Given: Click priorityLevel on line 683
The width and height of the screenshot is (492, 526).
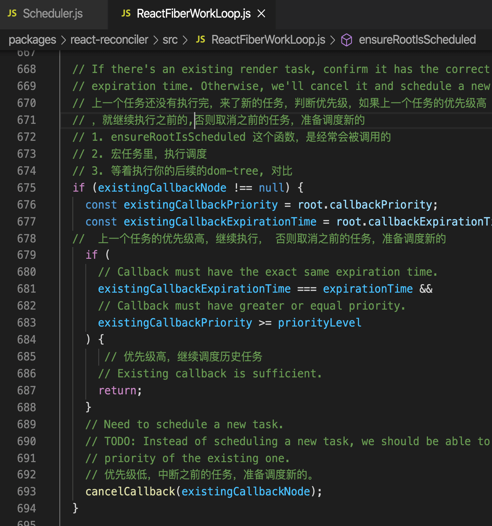Looking at the screenshot, I should 320,323.
